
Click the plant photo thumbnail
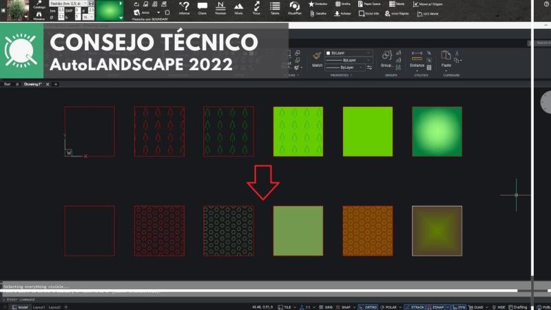17,10
